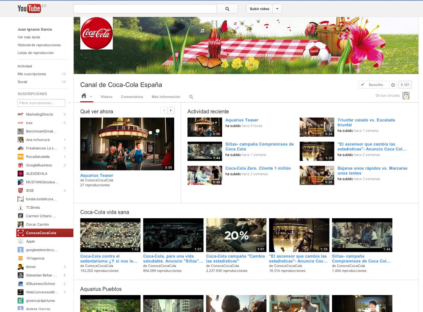Open the channel home tab icon
Image resolution: width=423 pixels, height=312 pixels.
tap(84, 96)
